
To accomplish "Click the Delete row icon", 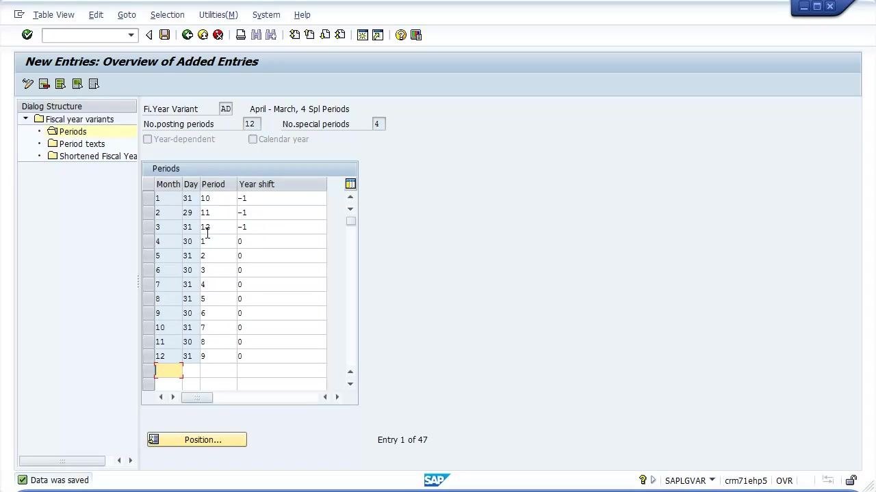I will click(44, 83).
